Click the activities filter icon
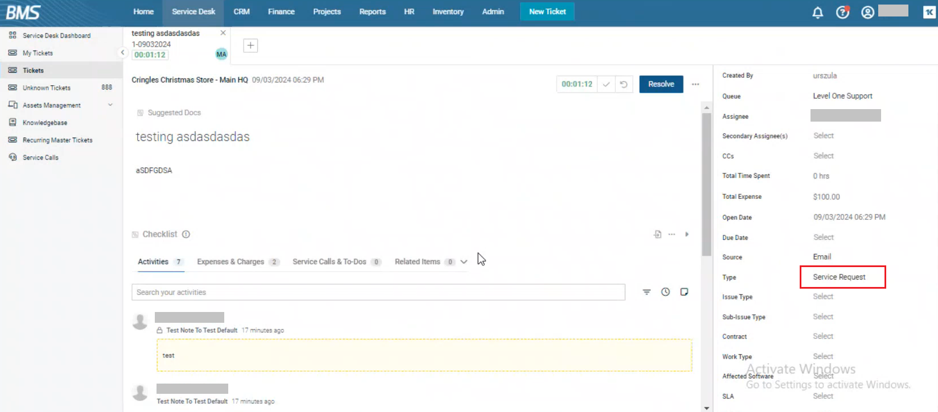Image resolution: width=938 pixels, height=412 pixels. [647, 292]
